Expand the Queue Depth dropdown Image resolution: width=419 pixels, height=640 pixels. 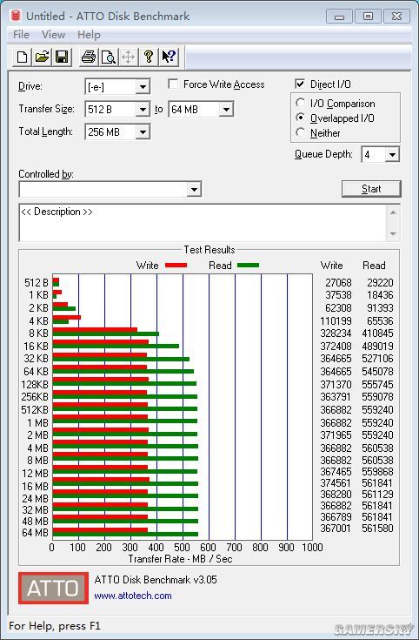click(x=392, y=155)
